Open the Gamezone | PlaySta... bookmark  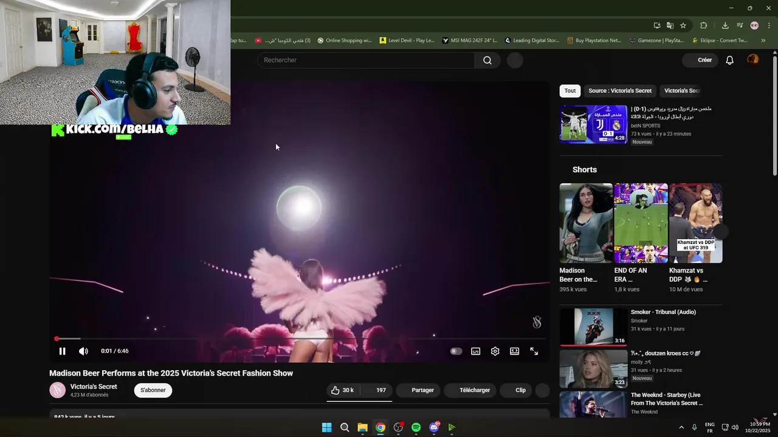click(656, 41)
